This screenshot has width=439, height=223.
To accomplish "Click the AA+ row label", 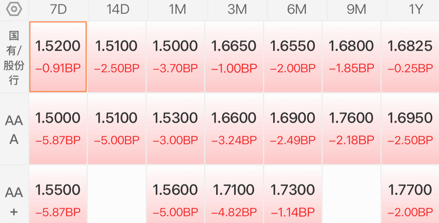I will (14, 201).
